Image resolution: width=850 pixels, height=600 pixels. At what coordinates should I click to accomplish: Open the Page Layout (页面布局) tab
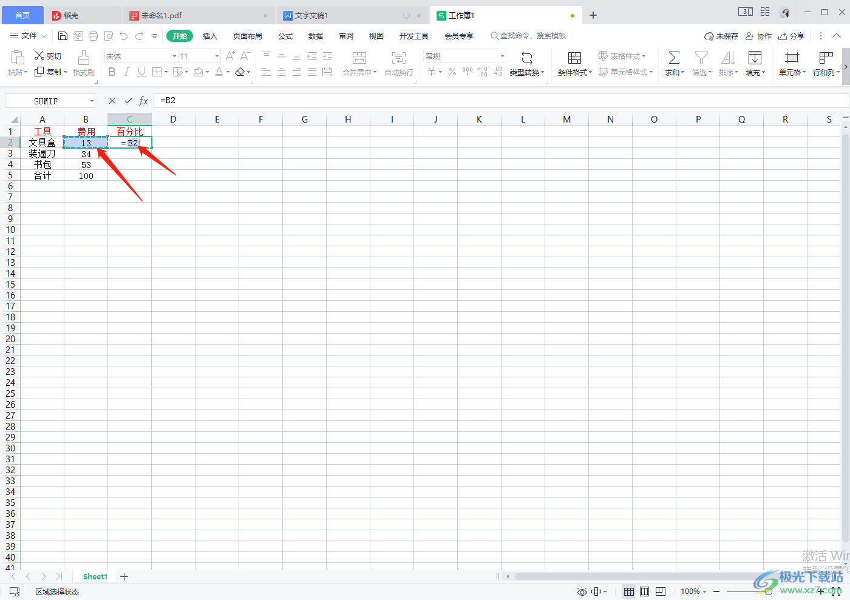click(x=248, y=36)
